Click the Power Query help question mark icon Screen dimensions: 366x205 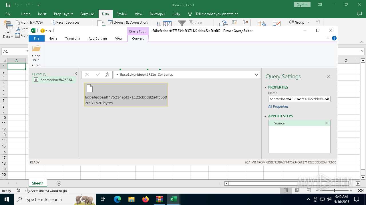pos(334,38)
